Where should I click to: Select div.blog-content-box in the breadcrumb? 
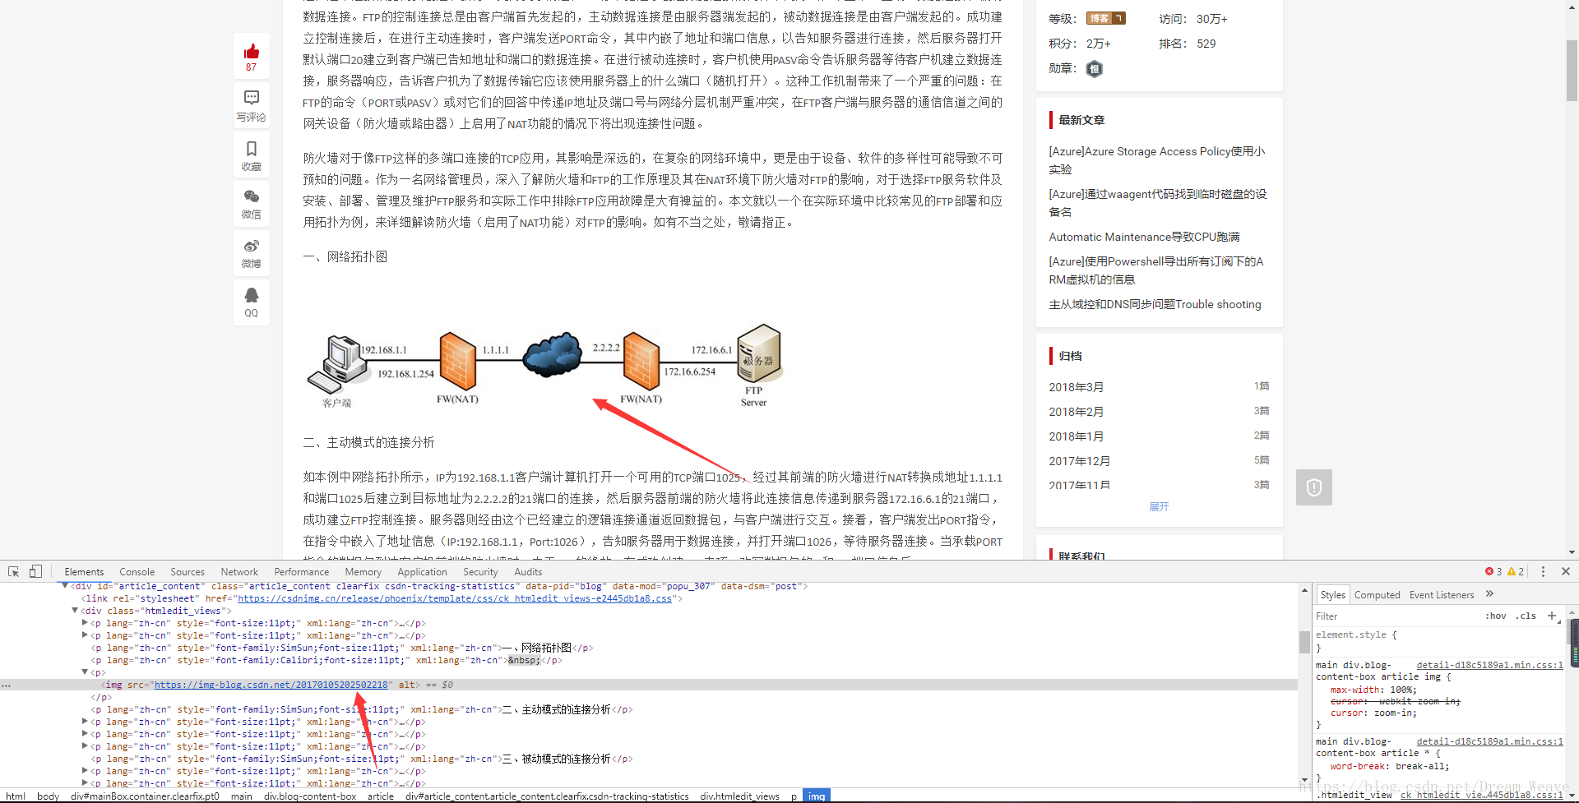click(310, 796)
